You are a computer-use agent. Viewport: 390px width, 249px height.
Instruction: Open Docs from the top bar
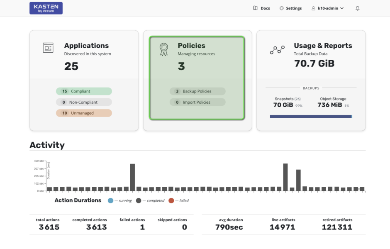261,8
